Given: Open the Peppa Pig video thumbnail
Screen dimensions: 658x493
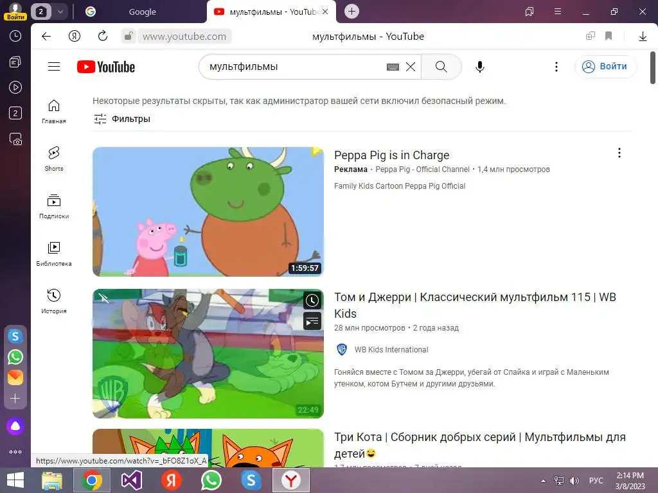Looking at the screenshot, I should 208,212.
